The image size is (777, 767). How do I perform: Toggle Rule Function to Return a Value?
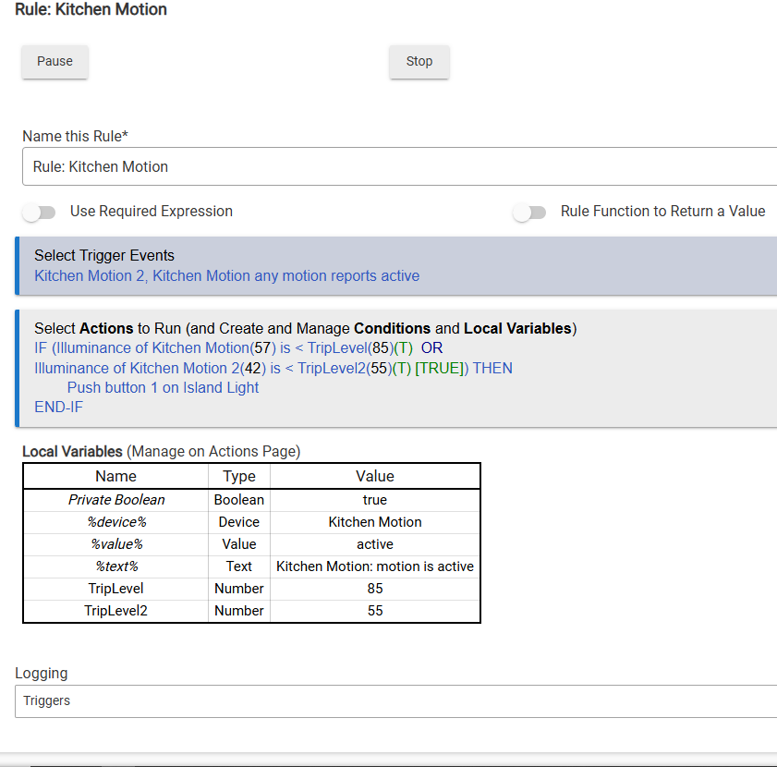[530, 213]
